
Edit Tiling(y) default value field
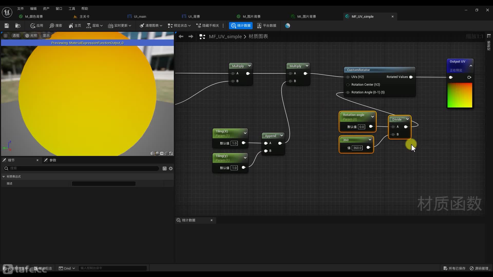pos(234,168)
